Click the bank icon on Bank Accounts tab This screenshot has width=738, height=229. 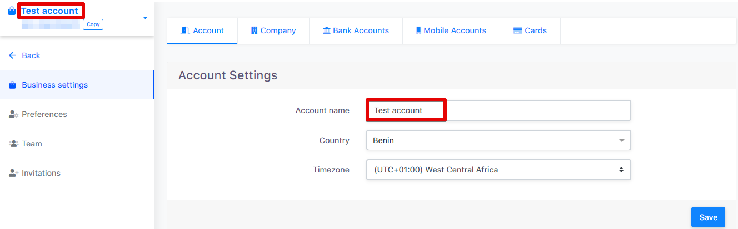(x=327, y=30)
